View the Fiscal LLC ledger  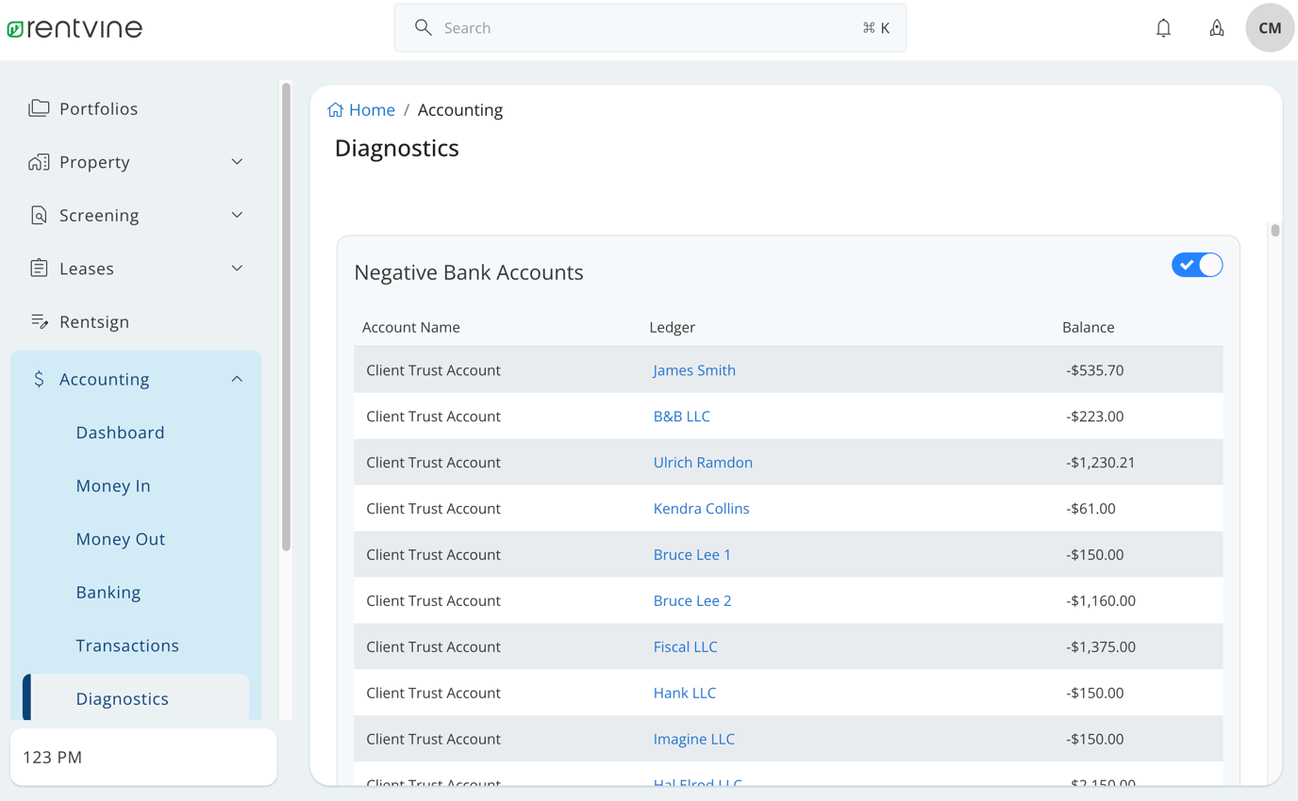point(685,646)
